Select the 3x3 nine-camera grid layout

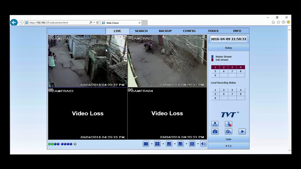coord(192,144)
